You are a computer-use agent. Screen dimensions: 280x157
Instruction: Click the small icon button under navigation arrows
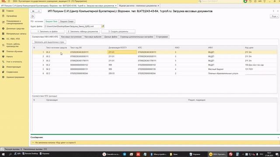(33, 16)
